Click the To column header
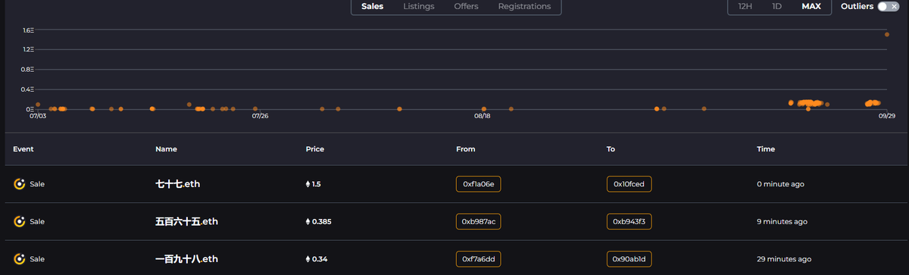This screenshot has height=275, width=909. [x=611, y=149]
